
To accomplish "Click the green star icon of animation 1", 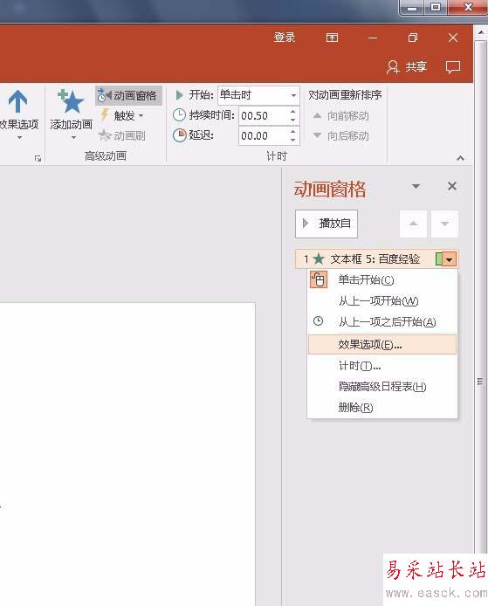I will coord(319,259).
